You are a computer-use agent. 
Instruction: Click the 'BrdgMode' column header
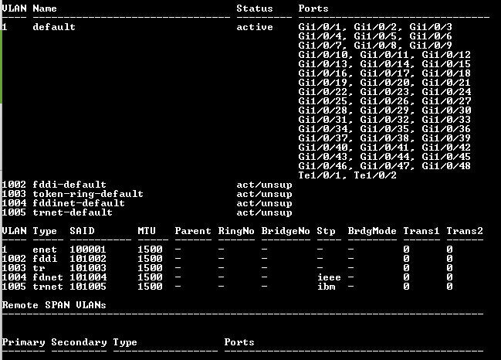372,231
